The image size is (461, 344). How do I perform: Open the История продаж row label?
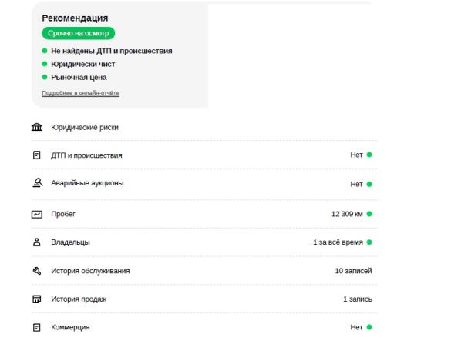79,299
